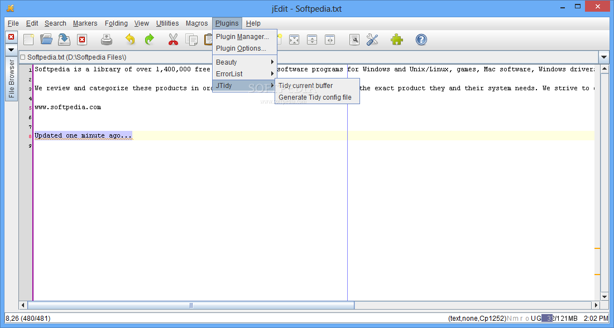Choose Plugin Options... from the menu

pos(244,48)
